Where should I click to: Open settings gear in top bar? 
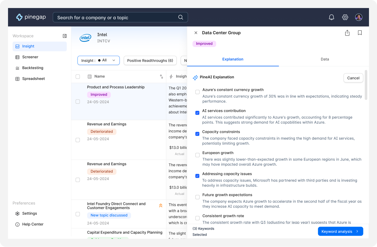click(345, 17)
